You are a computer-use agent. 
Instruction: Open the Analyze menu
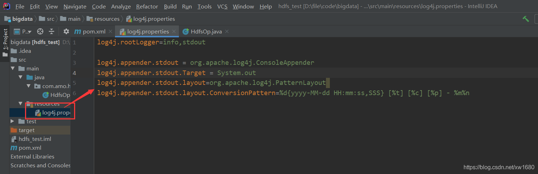click(x=121, y=6)
